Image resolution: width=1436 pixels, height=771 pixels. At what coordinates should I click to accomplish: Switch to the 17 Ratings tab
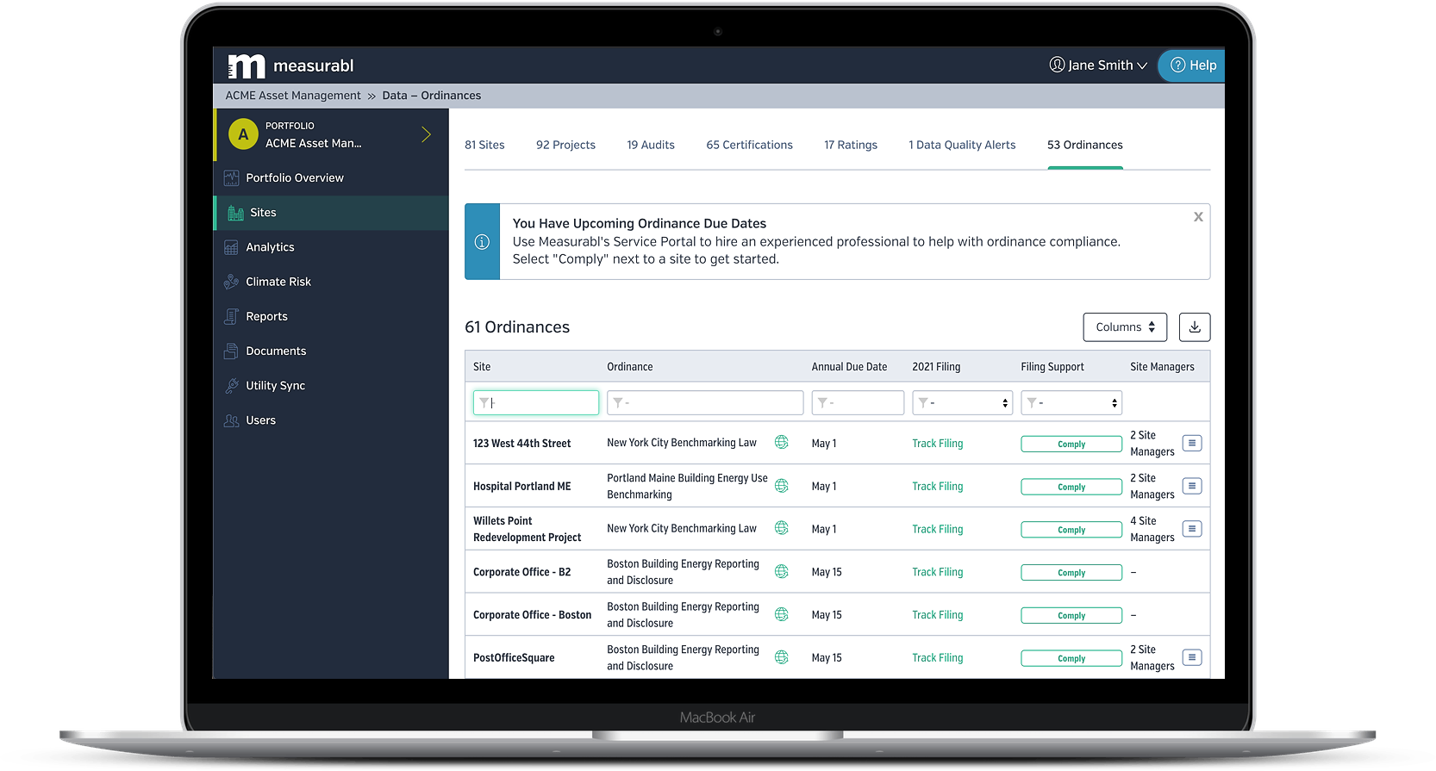click(851, 145)
